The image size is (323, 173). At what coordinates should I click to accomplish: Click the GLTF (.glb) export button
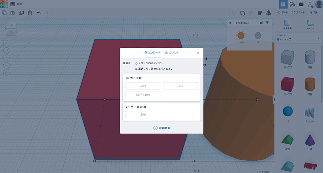(x=143, y=95)
